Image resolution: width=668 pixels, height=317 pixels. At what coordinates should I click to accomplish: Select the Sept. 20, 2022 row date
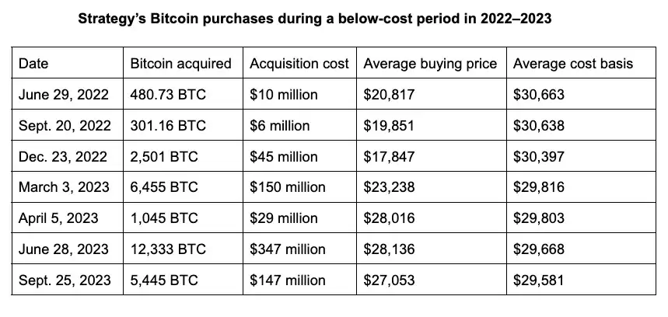pyautogui.click(x=64, y=125)
